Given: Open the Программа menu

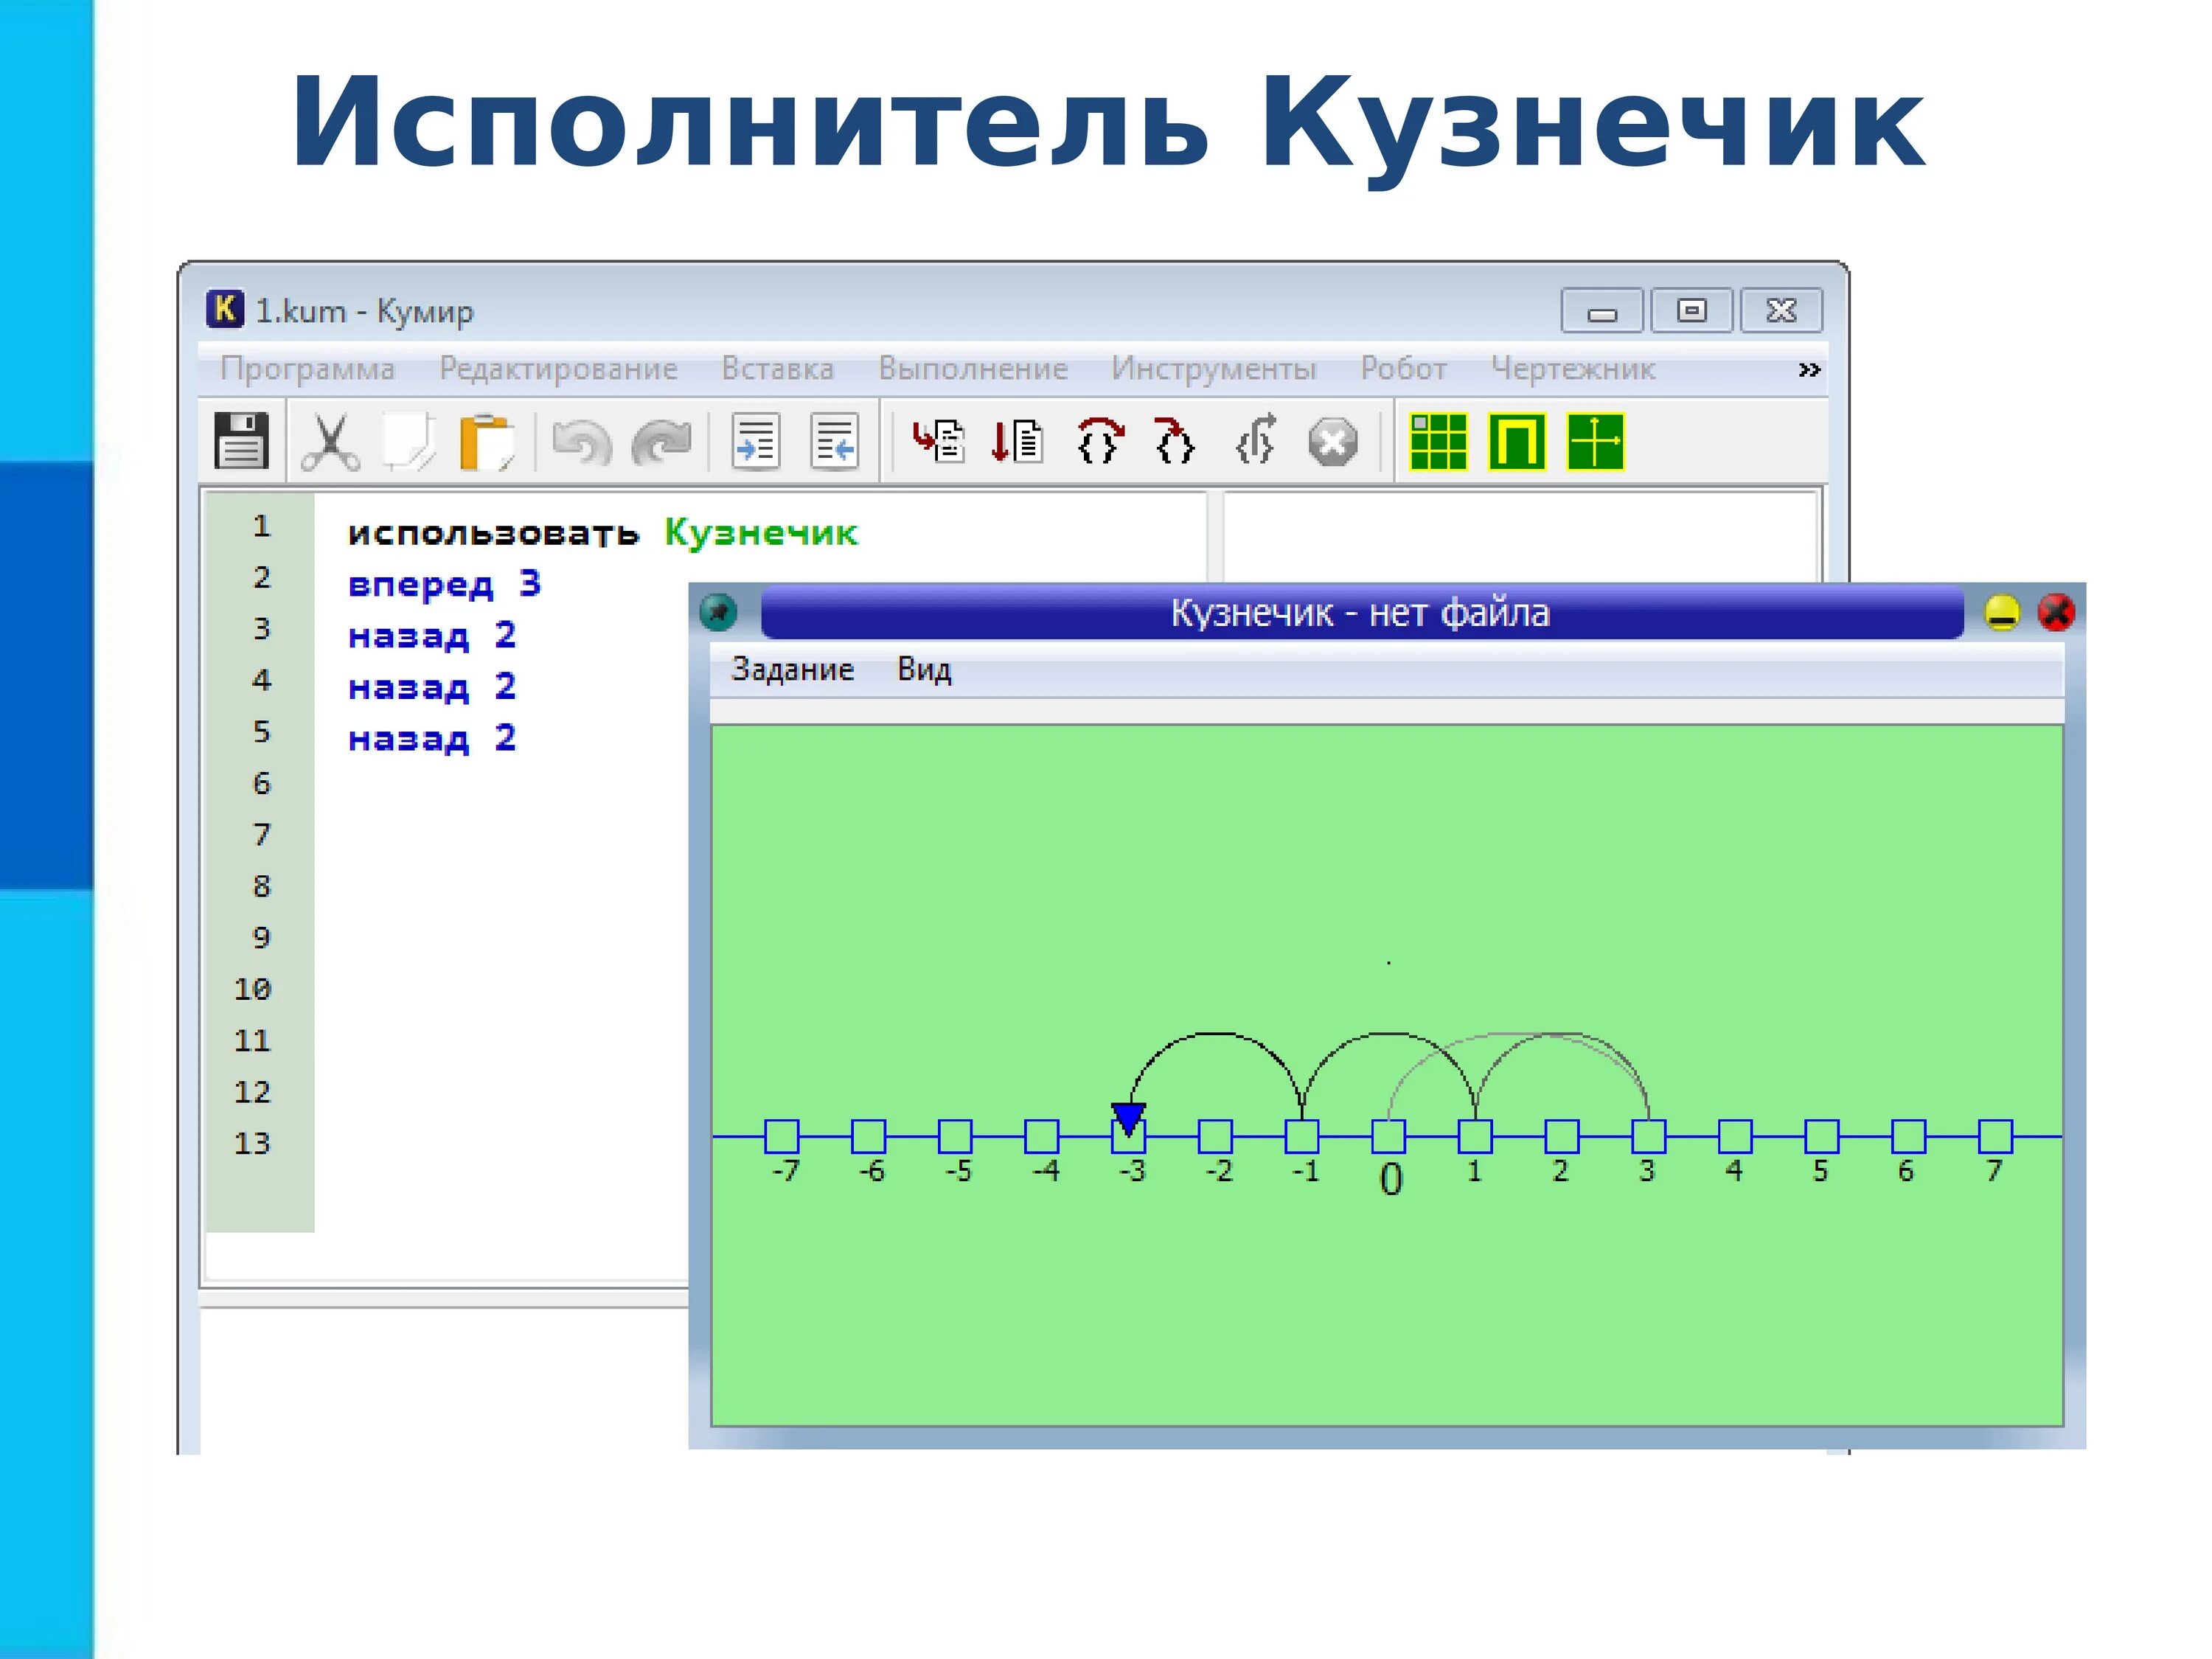Looking at the screenshot, I should point(307,369).
